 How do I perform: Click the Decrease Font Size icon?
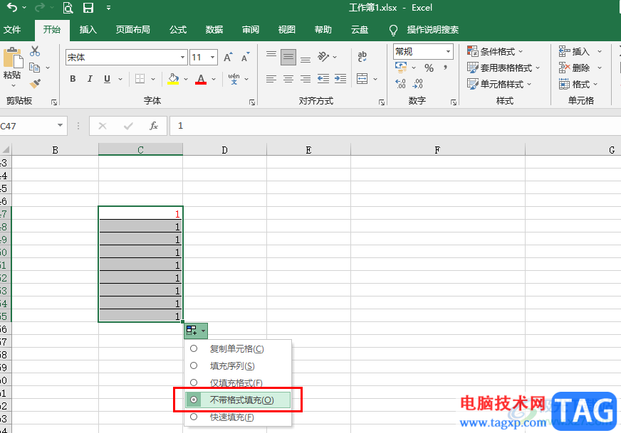tap(246, 58)
